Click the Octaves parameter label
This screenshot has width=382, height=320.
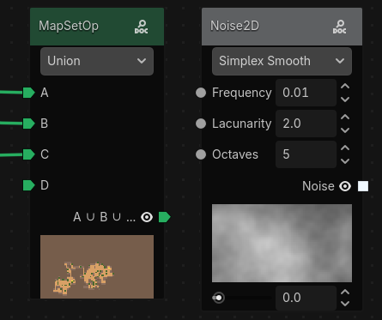(x=235, y=154)
